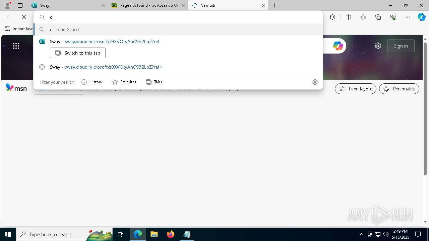This screenshot has width=429, height=241.
Task: Select the 'c - Bing Search' suggestion
Action: coord(178,29)
